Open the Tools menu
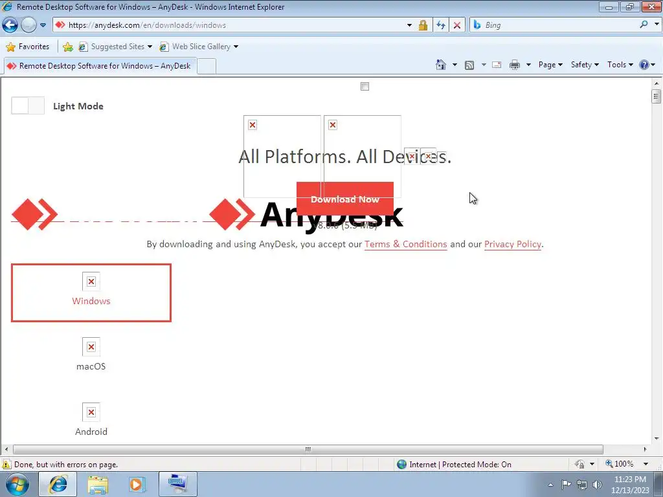The width and height of the screenshot is (663, 497). 620,65
